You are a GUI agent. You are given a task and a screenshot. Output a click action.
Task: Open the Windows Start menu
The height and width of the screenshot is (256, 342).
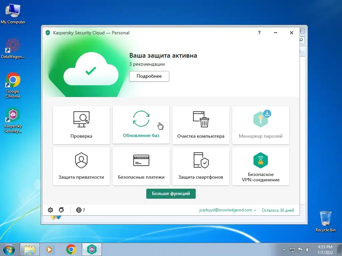click(9, 249)
